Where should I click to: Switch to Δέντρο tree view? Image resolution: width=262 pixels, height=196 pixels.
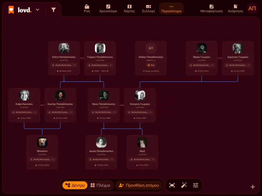click(x=75, y=185)
